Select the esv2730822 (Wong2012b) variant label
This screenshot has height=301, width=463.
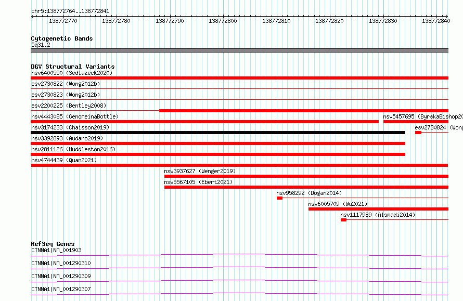[x=66, y=84]
